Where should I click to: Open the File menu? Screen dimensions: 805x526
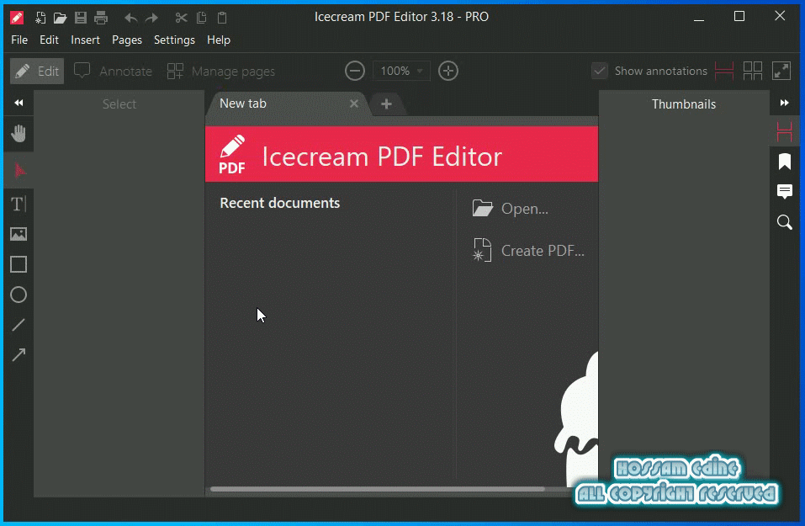[x=19, y=40]
